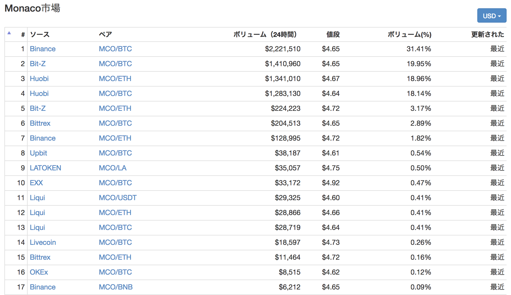Select the $2,221,510 volume value
511x295 pixels.
pos(283,49)
